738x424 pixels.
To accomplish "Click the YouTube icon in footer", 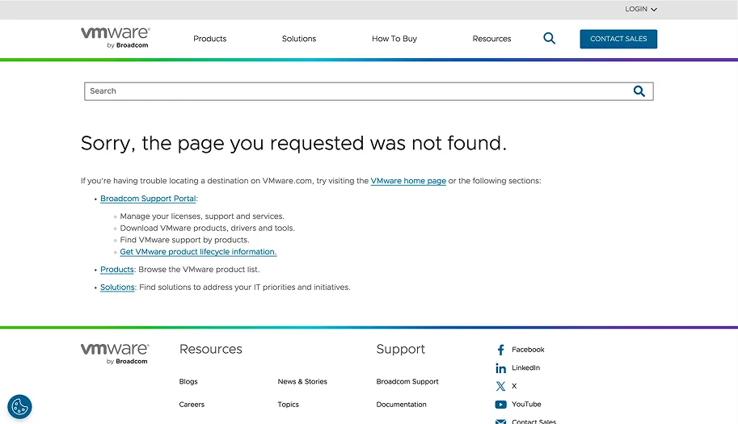I will [501, 405].
